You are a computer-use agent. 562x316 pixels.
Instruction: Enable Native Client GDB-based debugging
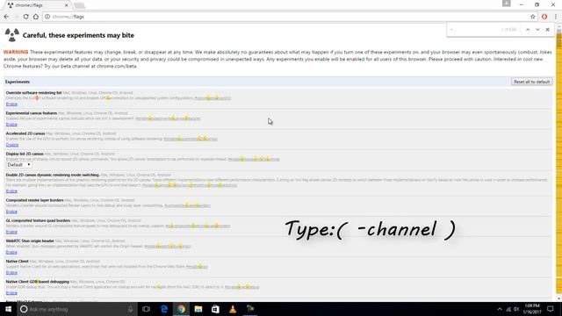pyautogui.click(x=11, y=293)
